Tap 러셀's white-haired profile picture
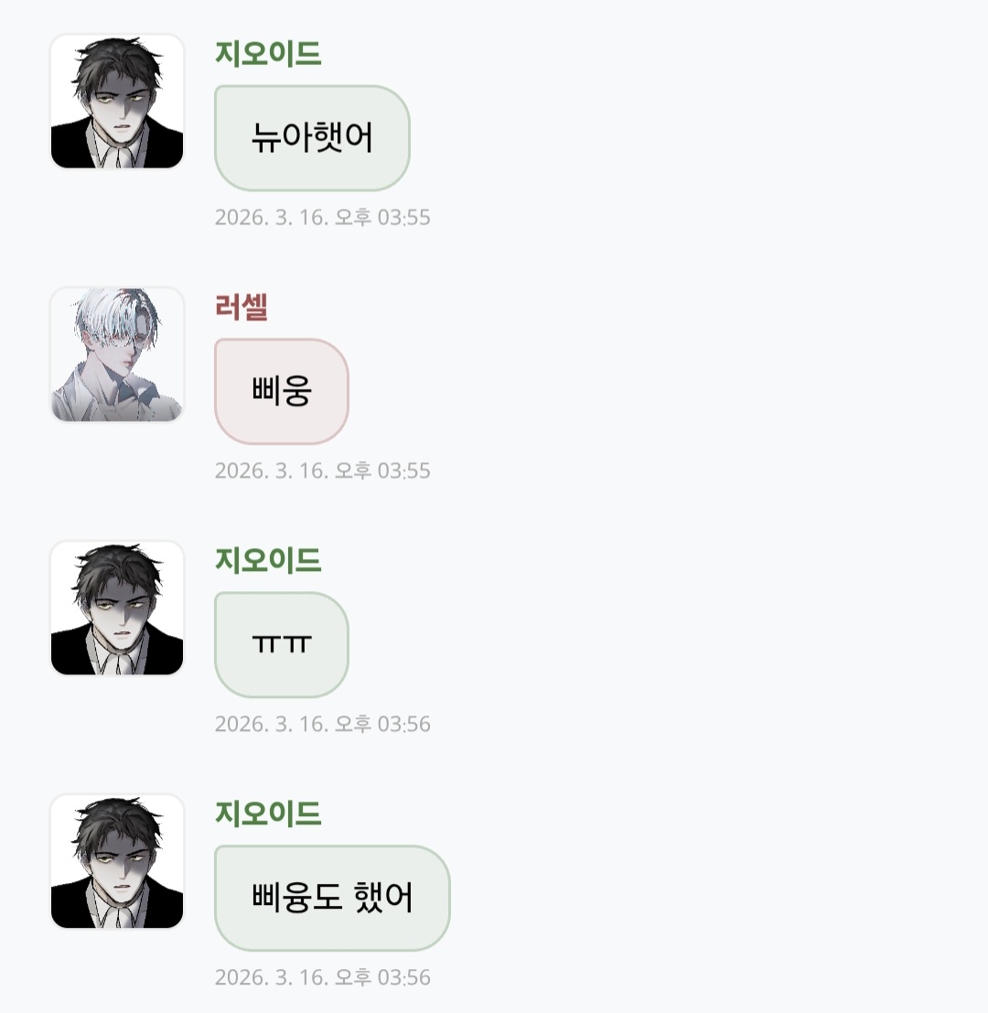 click(x=117, y=355)
